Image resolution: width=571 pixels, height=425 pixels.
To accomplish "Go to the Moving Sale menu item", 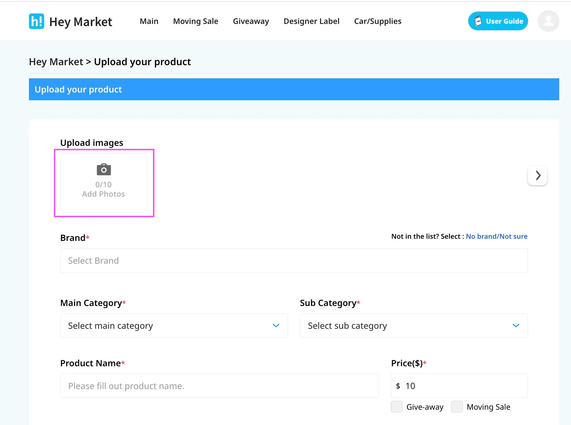I will coord(195,21).
